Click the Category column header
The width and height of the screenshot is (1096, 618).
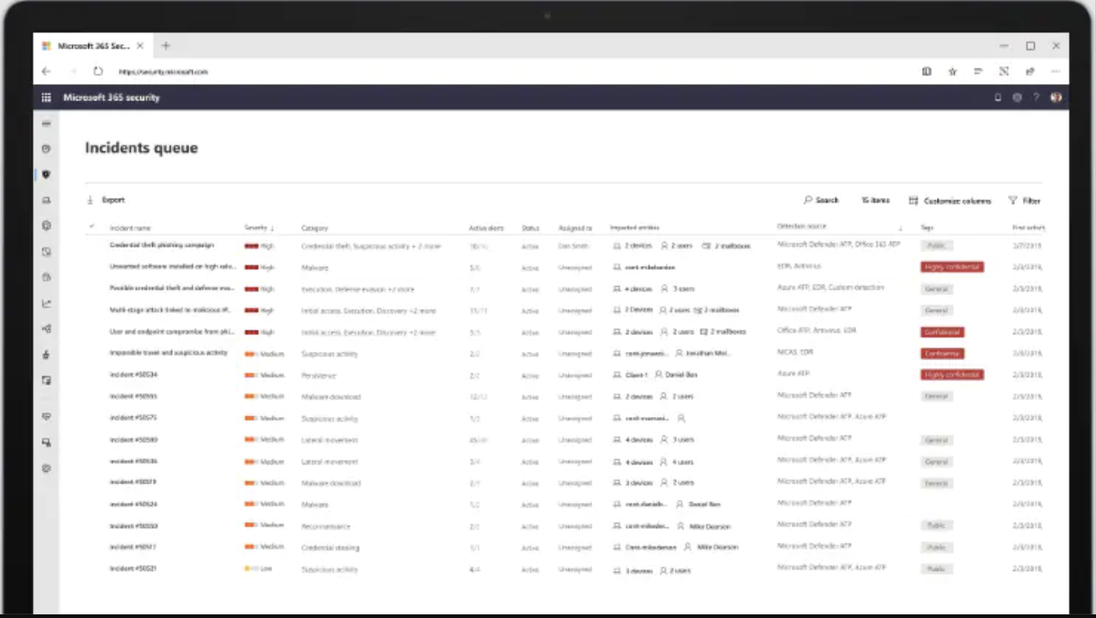[314, 228]
